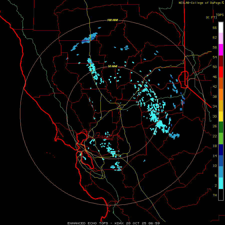Screen dimensions: 225x225
Task: Click the 6 value on the legend
Action: (x=216, y=175)
